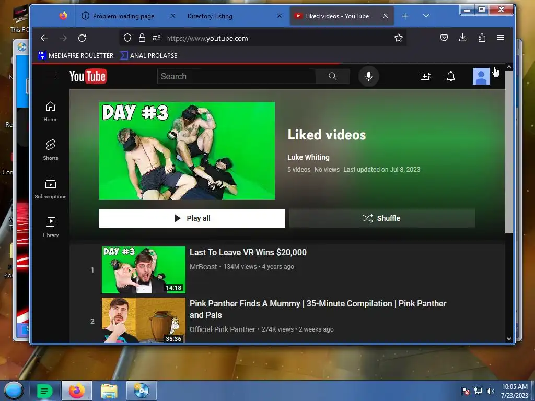Close the Liked videos YouTube tab
The width and height of the screenshot is (535, 401).
pos(386,16)
